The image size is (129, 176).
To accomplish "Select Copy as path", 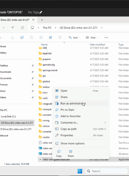I will [x=81, y=129].
